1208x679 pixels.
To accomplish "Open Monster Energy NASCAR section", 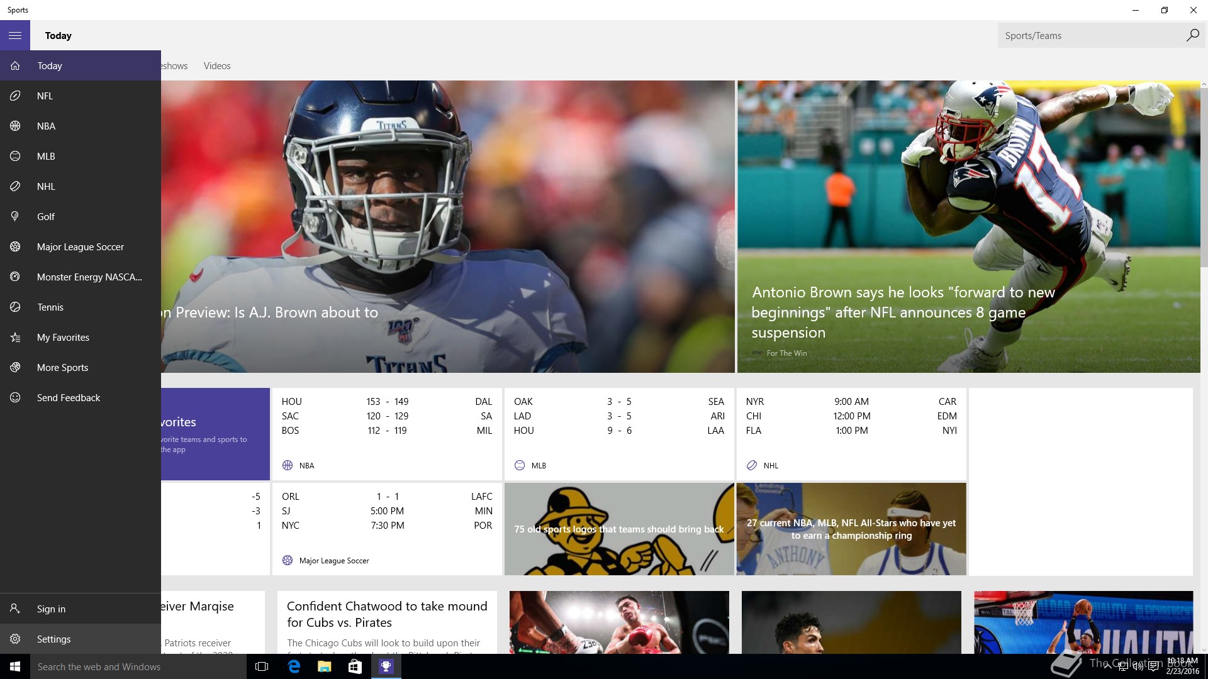I will pos(81,277).
